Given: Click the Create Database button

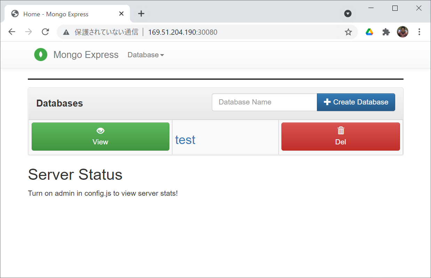Looking at the screenshot, I should pos(356,102).
